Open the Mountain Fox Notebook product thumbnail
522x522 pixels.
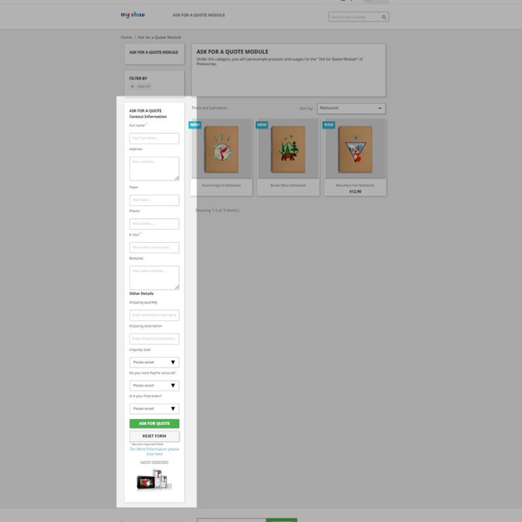pos(355,149)
